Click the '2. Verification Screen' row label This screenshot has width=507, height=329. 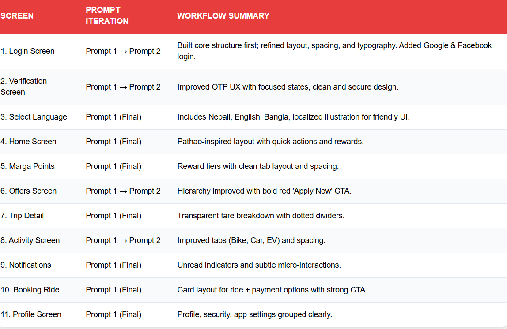coord(24,86)
